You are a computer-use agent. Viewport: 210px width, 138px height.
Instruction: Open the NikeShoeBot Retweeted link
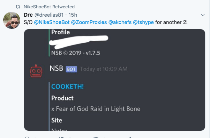click(49, 7)
